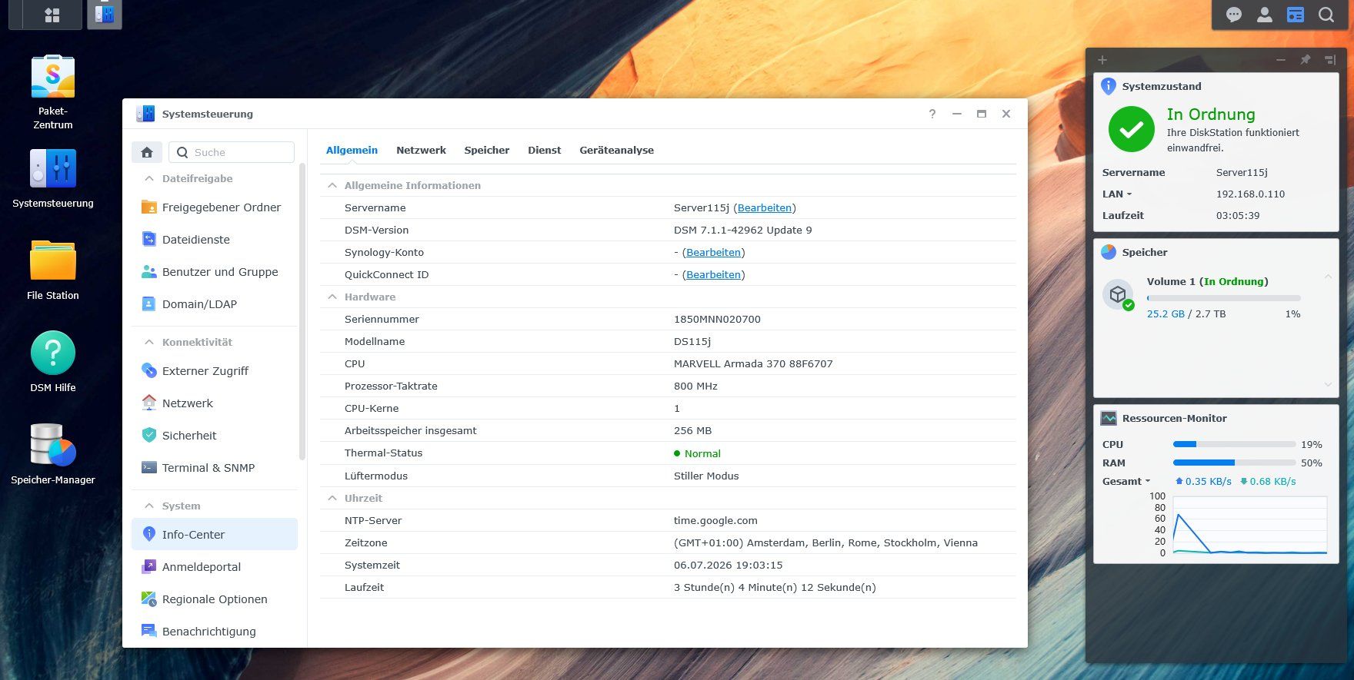Collapse the Hardware section
Image resolution: width=1354 pixels, height=680 pixels.
332,297
